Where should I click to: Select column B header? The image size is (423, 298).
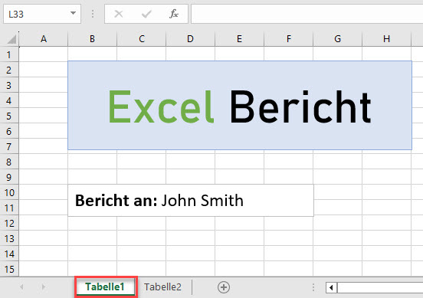click(x=92, y=39)
